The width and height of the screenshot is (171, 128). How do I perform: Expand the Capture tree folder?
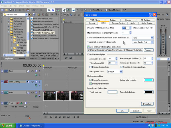pos(12,37)
